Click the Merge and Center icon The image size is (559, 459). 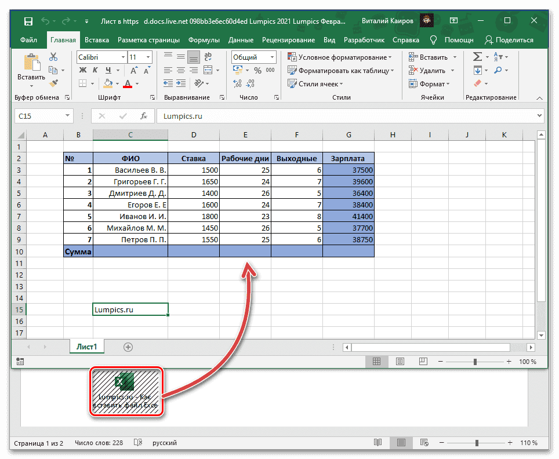[x=209, y=71]
